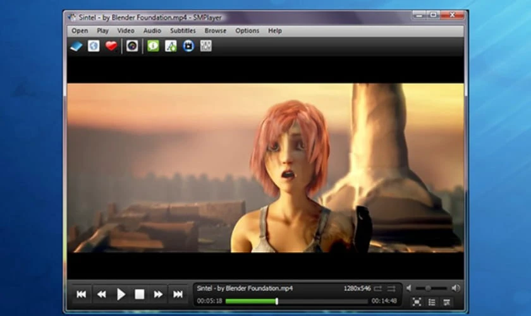Screen dimensions: 531x316
Task: Open the Options menu
Action: [x=247, y=31]
